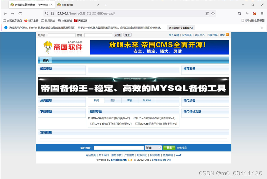The image size is (267, 179).
Task: Click the RSS text link
Action: tap(223, 35)
